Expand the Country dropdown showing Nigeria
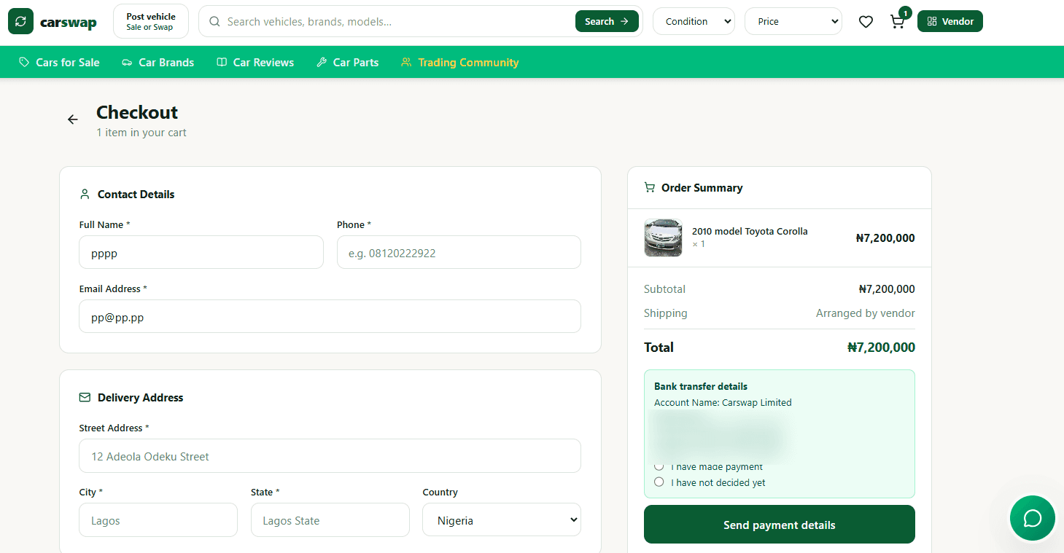1064x553 pixels. click(x=502, y=520)
